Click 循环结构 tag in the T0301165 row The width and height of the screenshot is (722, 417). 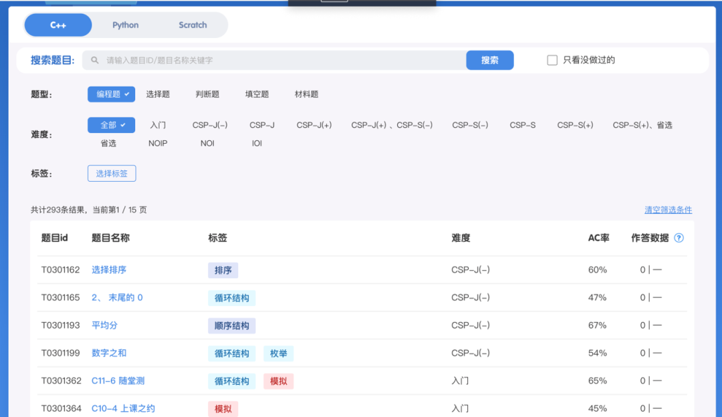click(231, 298)
